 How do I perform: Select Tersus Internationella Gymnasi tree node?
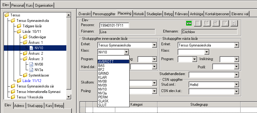click(39, 91)
